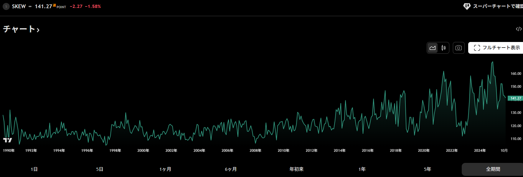Image resolution: width=523 pixels, height=177 pixels.
Task: Select the 1ヶ月 time range
Action: click(165, 169)
